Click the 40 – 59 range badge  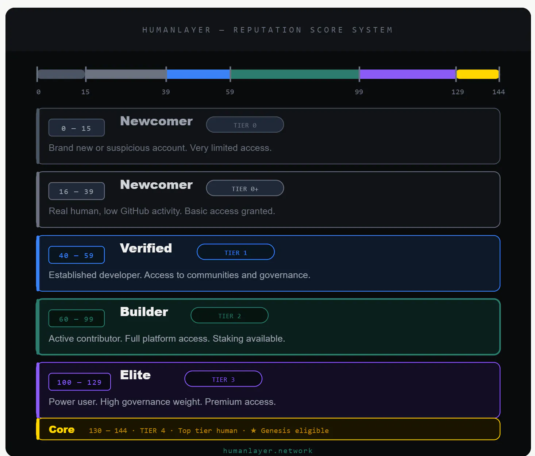[x=77, y=255]
